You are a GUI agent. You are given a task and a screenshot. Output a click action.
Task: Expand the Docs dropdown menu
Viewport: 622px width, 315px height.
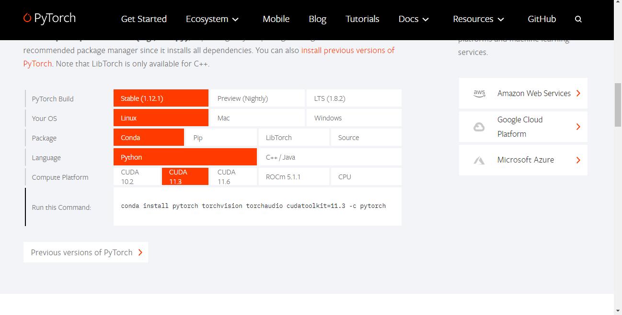coord(414,19)
